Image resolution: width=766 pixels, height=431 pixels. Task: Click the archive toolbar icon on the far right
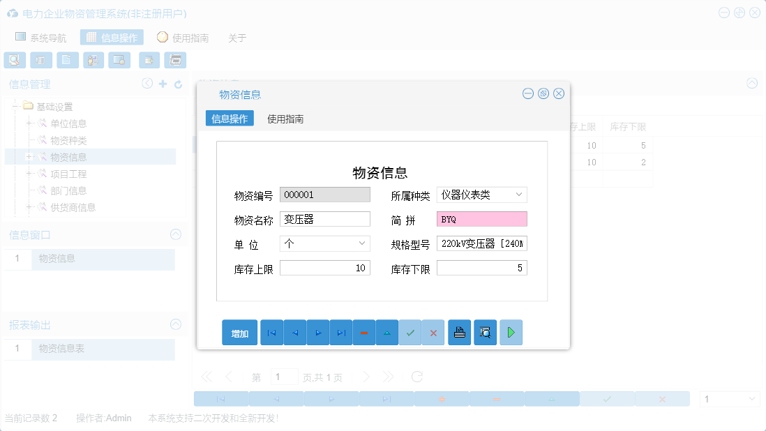(175, 60)
